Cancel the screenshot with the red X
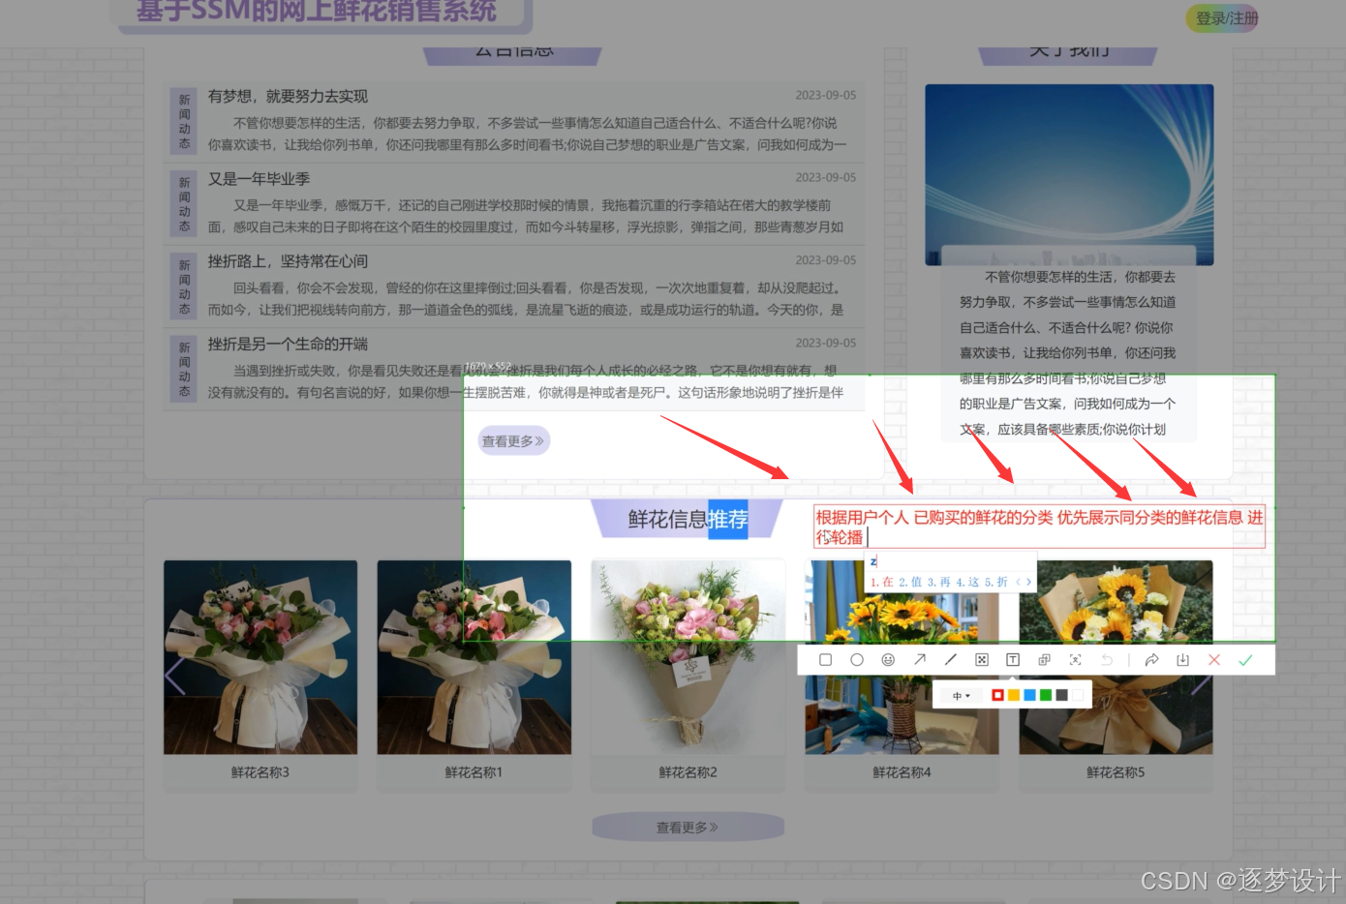This screenshot has height=904, width=1346. coord(1214,659)
